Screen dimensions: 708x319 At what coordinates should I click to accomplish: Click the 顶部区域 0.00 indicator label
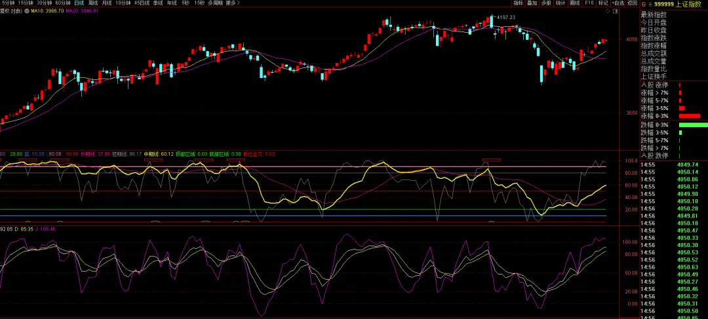coord(191,155)
